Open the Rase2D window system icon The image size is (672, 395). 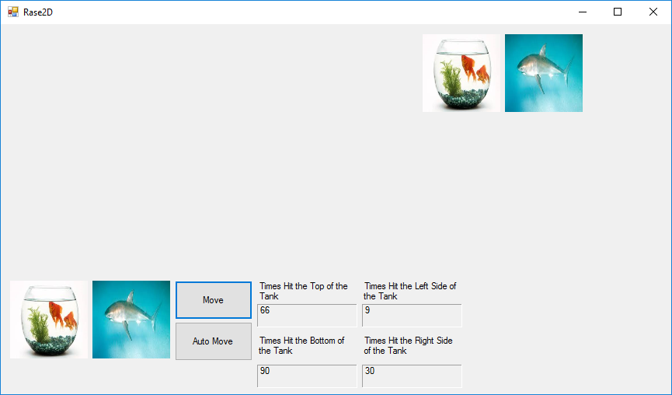pyautogui.click(x=13, y=12)
